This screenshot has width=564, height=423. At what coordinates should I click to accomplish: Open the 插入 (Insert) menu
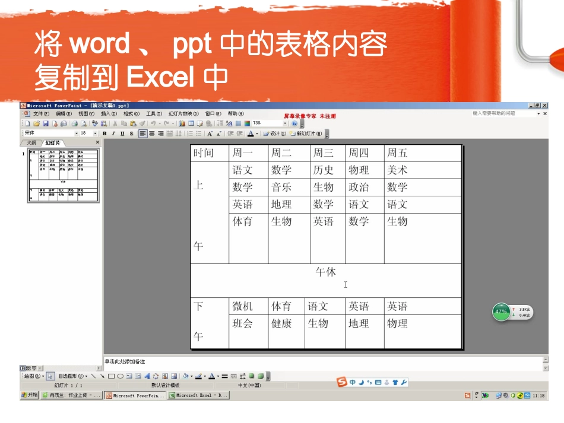pyautogui.click(x=109, y=113)
